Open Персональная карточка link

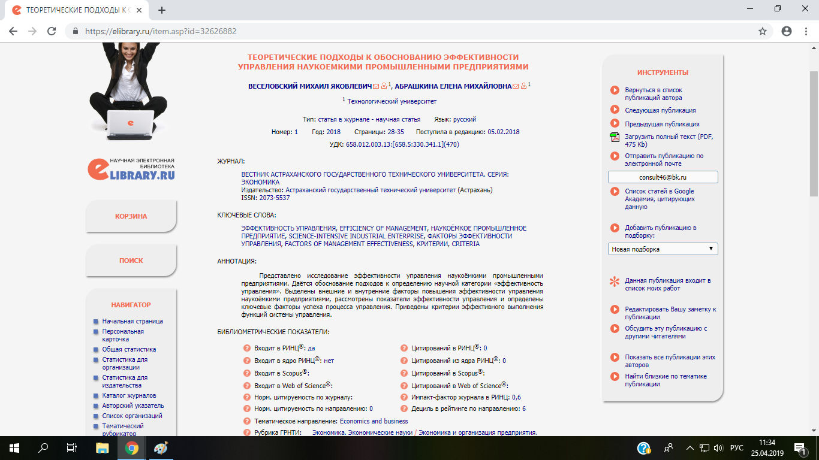tap(123, 335)
